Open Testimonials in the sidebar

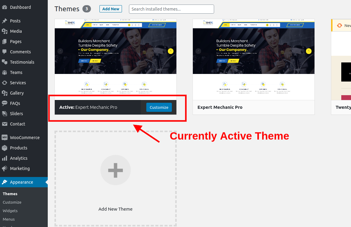tap(24, 62)
